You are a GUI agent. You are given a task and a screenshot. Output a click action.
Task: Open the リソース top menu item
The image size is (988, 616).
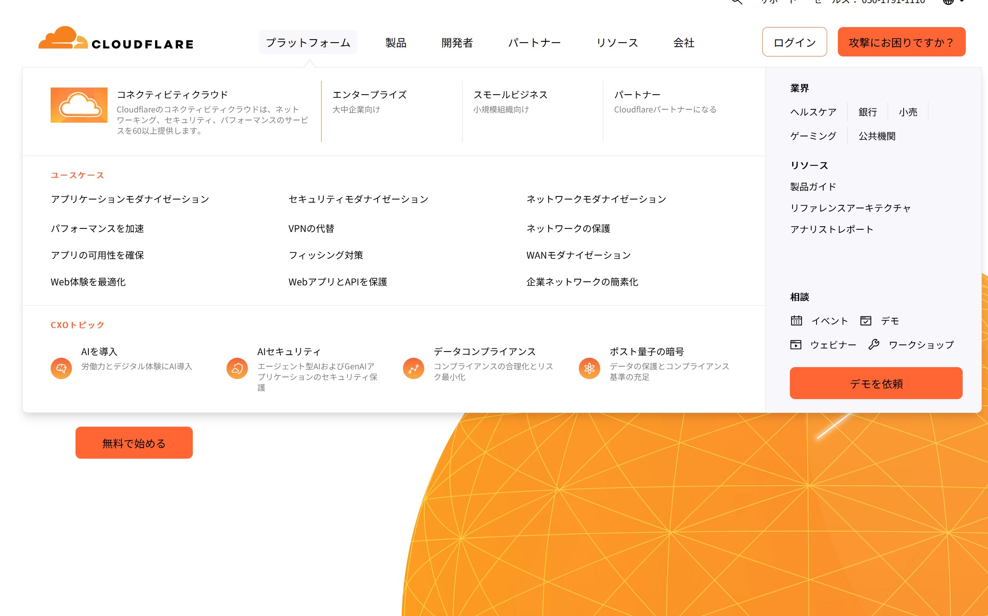point(617,43)
